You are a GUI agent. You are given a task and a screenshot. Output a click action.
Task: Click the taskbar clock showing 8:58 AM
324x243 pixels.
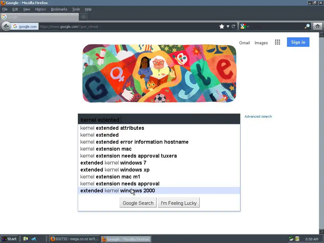(x=312, y=239)
